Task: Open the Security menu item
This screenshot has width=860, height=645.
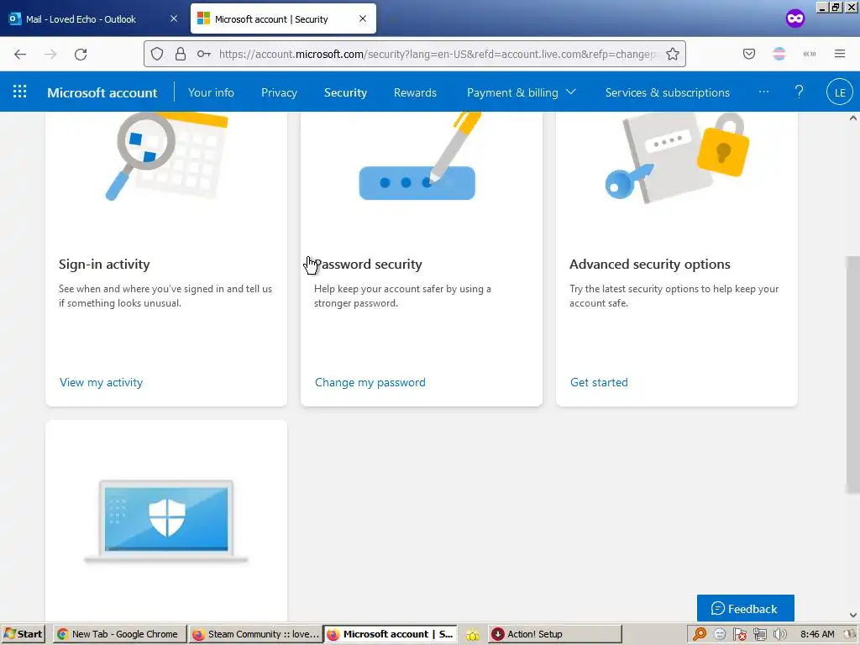Action: (345, 92)
